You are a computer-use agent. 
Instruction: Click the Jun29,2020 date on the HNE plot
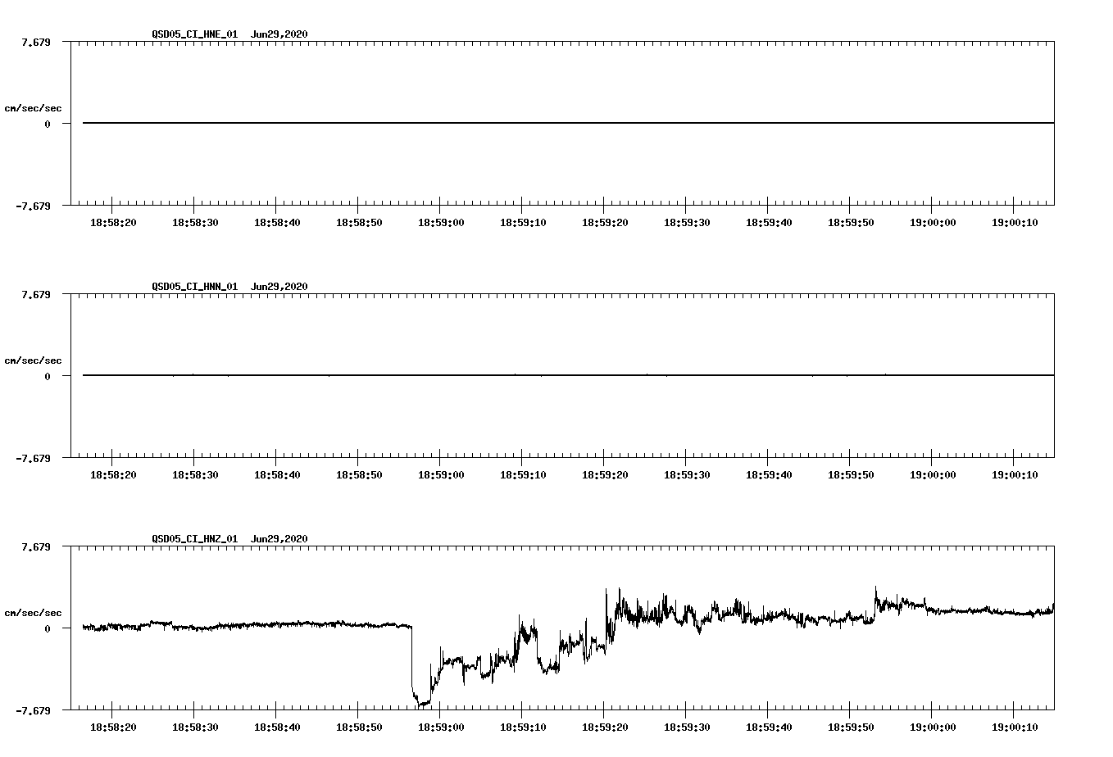(x=279, y=34)
